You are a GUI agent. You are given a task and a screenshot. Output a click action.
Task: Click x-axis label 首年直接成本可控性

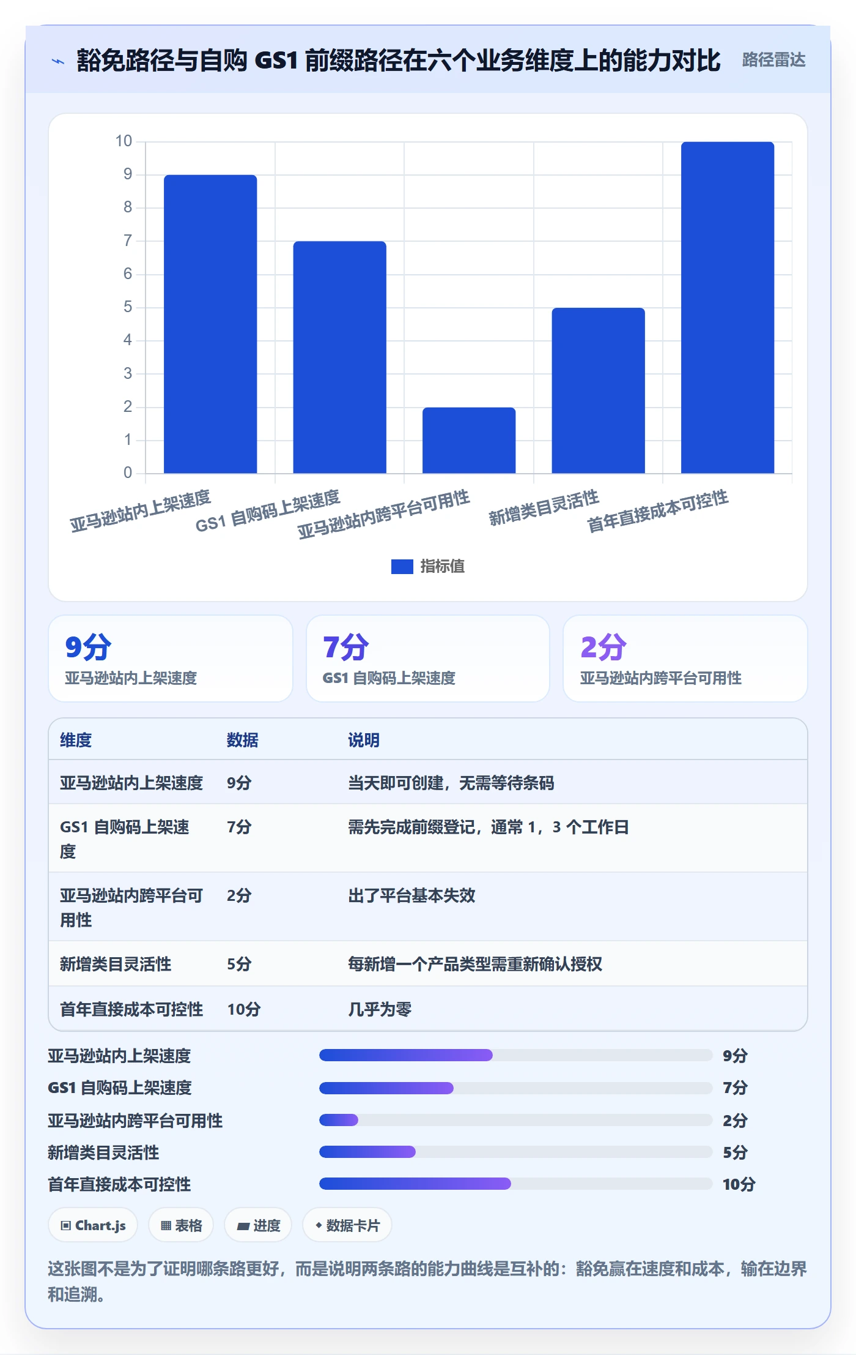[658, 511]
